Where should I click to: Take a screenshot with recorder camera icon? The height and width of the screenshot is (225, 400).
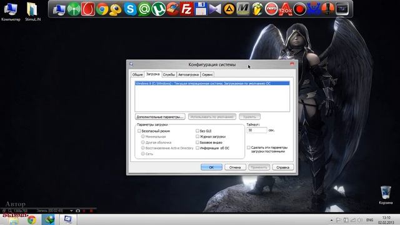coord(77,211)
